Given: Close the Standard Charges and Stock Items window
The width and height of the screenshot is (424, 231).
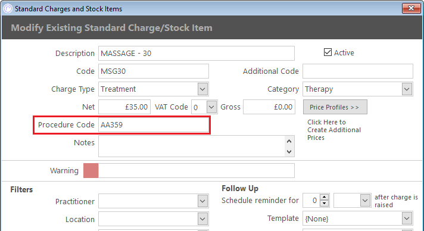Looking at the screenshot, I should (411, 8).
